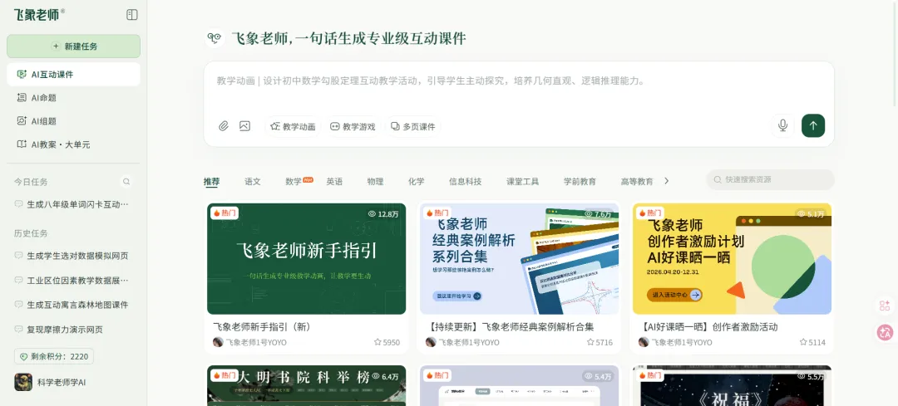Switch to the 推荐 tab
This screenshot has height=406, width=898.
point(211,181)
